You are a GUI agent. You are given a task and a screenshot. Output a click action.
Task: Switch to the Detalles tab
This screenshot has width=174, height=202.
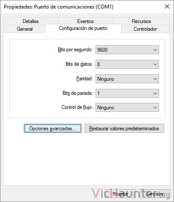tap(31, 21)
